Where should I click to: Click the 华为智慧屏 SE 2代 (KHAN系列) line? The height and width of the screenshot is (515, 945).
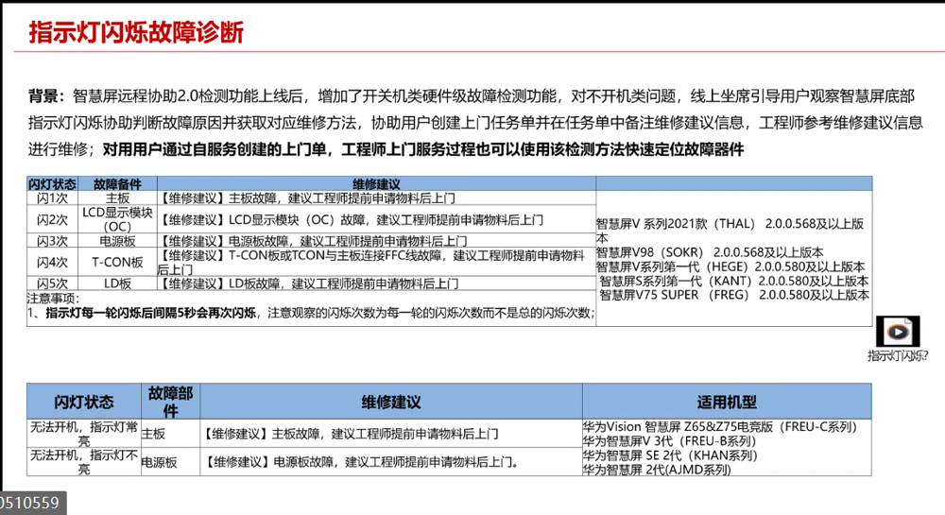click(x=670, y=455)
